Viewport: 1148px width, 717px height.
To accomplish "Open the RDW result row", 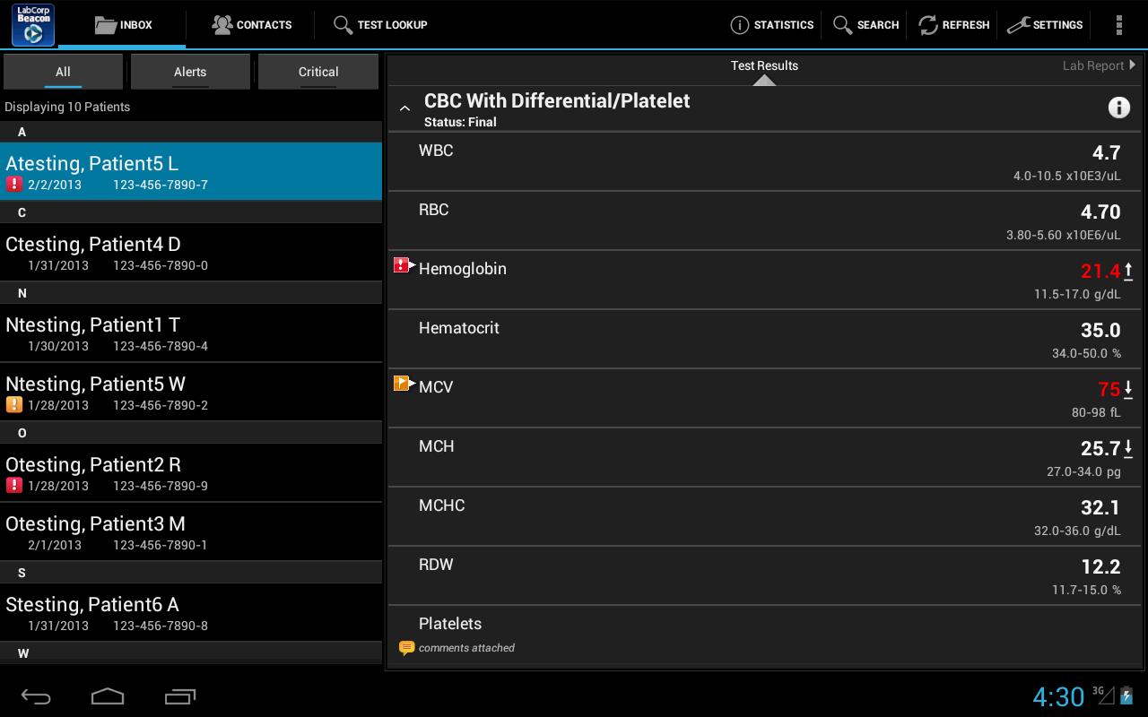I will coord(764,575).
